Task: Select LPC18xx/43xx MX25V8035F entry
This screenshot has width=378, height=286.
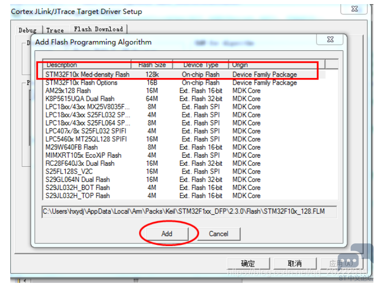Action: 185,107
